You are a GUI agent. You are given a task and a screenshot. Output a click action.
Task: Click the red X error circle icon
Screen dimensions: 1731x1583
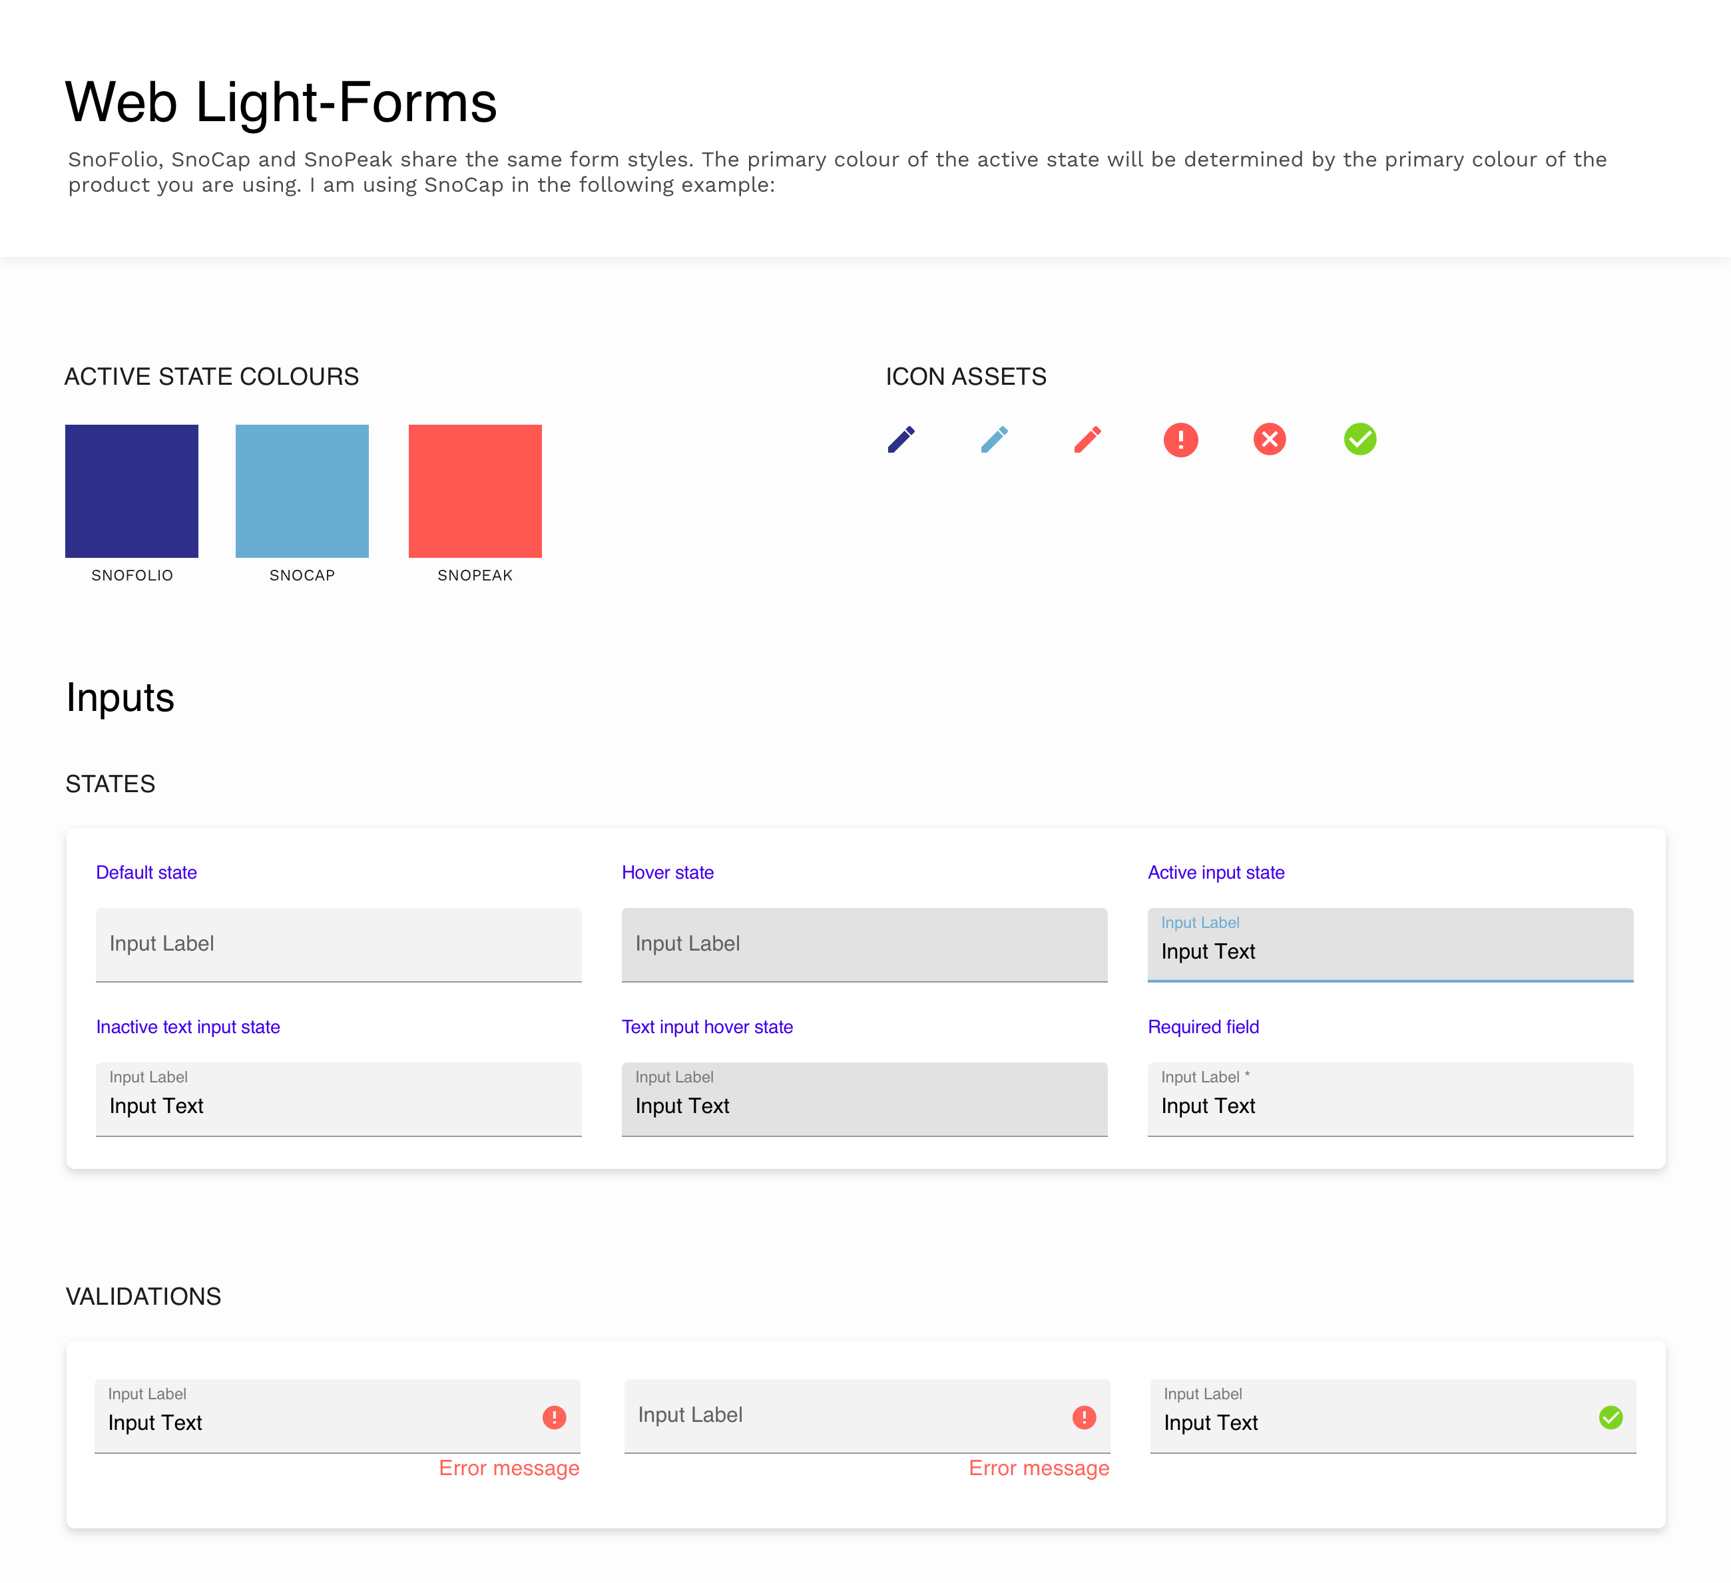click(1269, 439)
